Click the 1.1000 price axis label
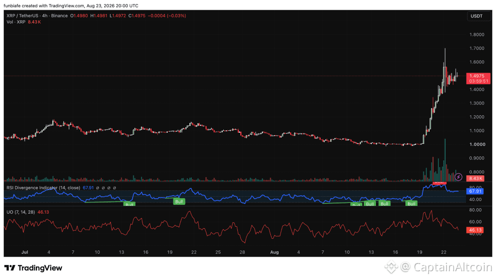This screenshot has height=279, width=496. click(x=477, y=131)
